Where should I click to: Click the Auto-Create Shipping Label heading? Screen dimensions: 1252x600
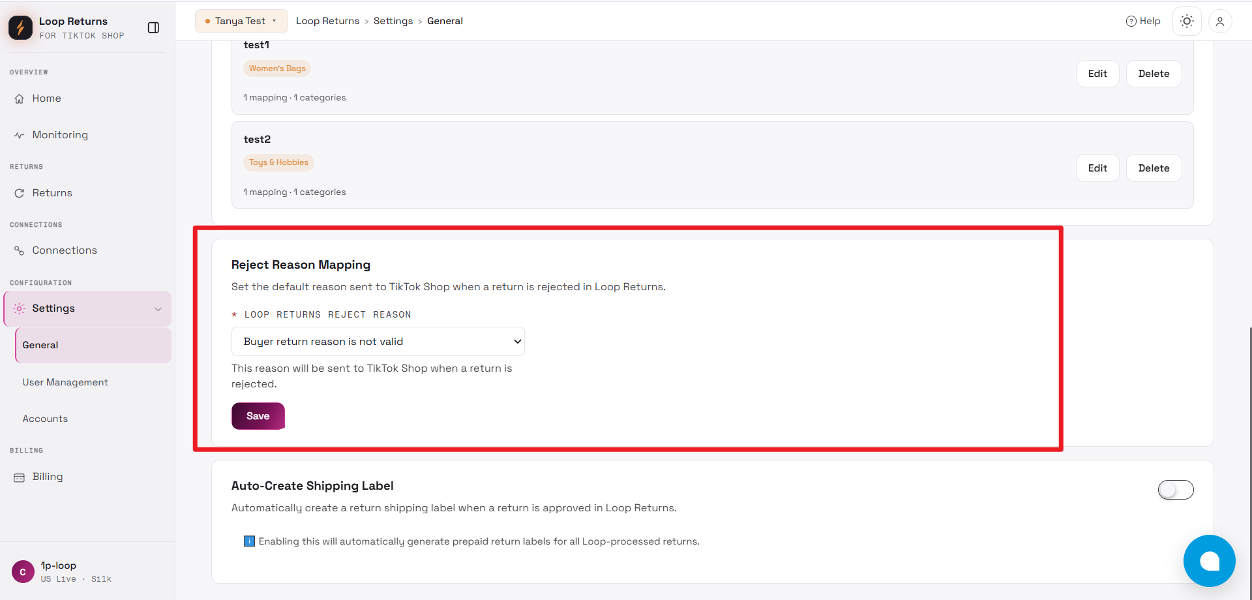point(312,486)
